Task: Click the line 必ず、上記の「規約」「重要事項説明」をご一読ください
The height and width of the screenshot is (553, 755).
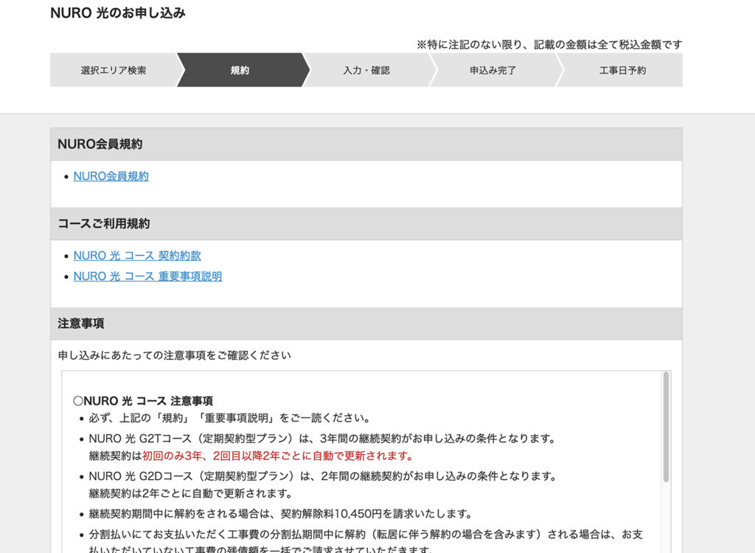Action: [230, 418]
